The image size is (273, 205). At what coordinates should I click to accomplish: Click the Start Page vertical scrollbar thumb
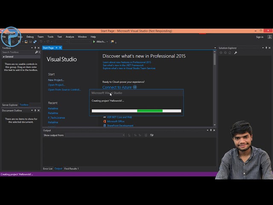[x=215, y=59]
